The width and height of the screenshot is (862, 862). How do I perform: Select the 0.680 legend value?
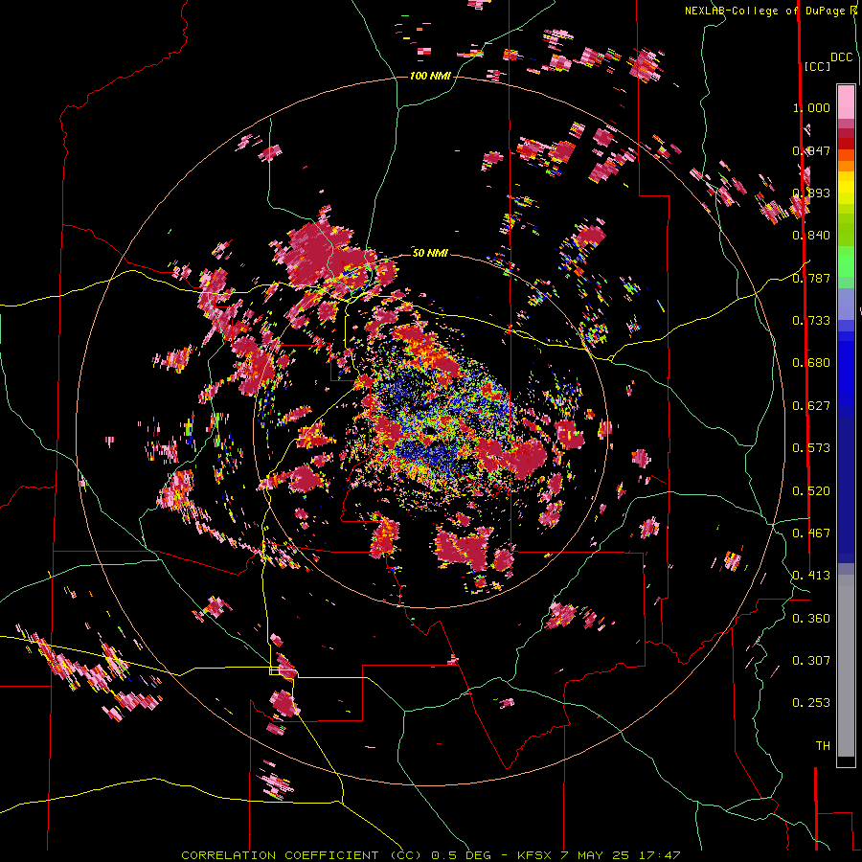(x=811, y=363)
